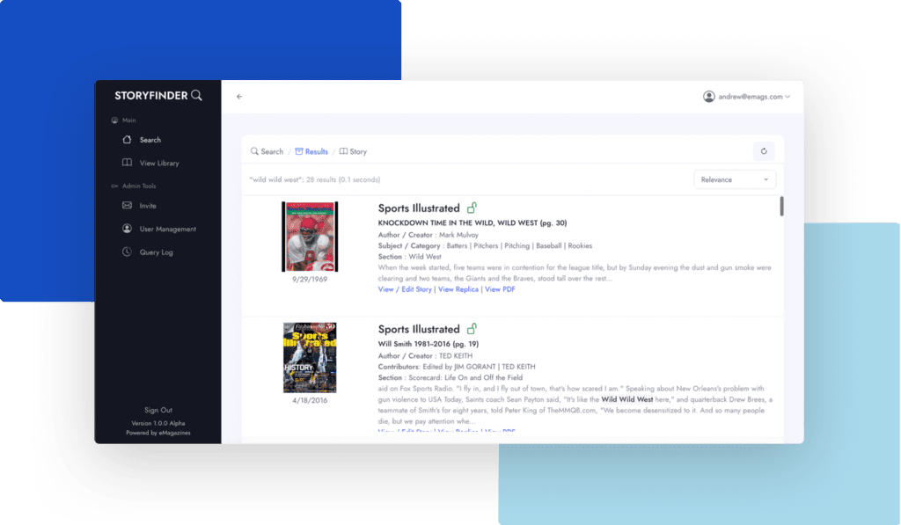The width and height of the screenshot is (901, 525).
Task: Open User Management in the sidebar
Action: click(168, 230)
